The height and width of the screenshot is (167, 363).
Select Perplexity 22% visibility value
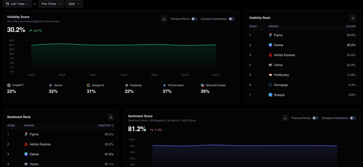129,91
